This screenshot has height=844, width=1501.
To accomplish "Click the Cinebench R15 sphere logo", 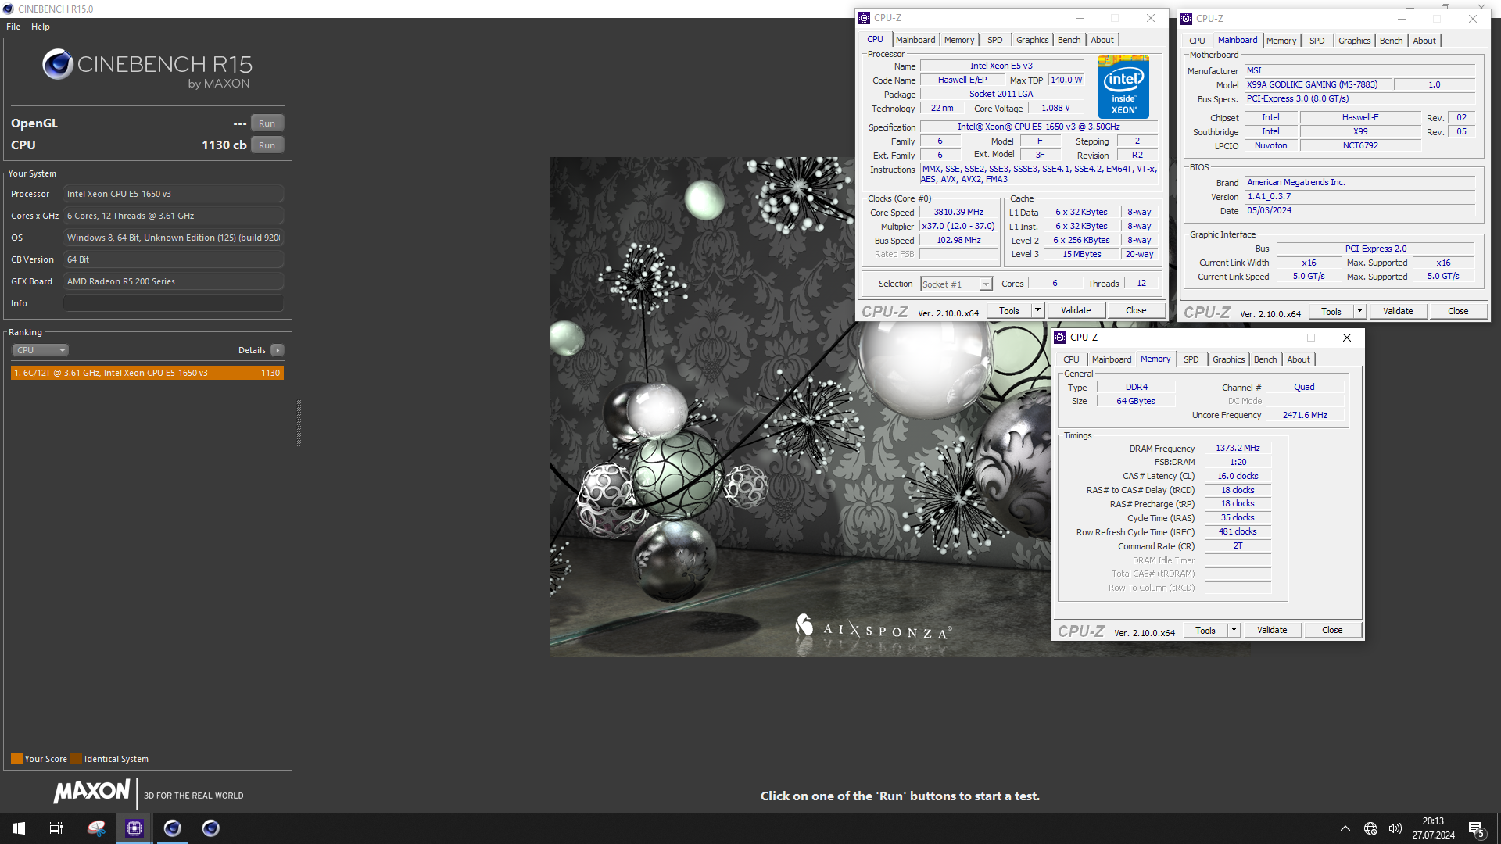I will pos(58,65).
